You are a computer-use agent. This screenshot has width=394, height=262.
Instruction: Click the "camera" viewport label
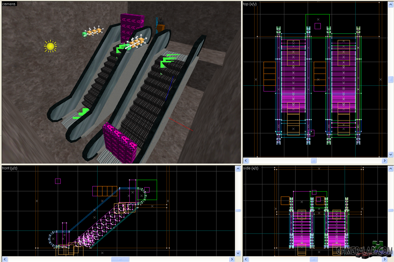tap(8, 4)
